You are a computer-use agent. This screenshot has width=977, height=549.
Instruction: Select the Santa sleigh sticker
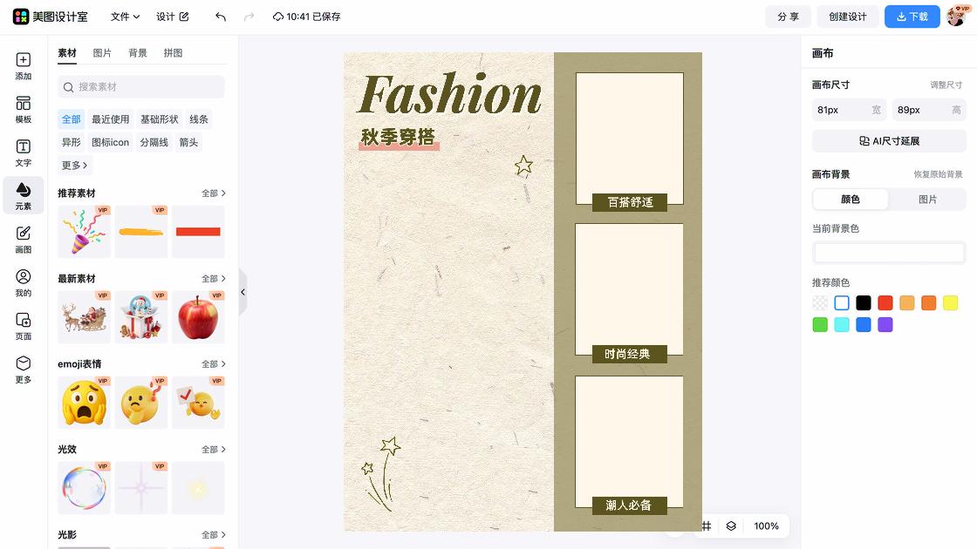[x=84, y=317]
